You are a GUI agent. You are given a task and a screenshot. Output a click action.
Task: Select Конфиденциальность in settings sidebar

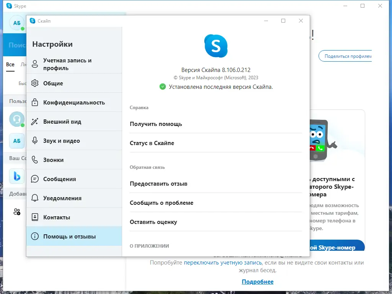coord(74,103)
